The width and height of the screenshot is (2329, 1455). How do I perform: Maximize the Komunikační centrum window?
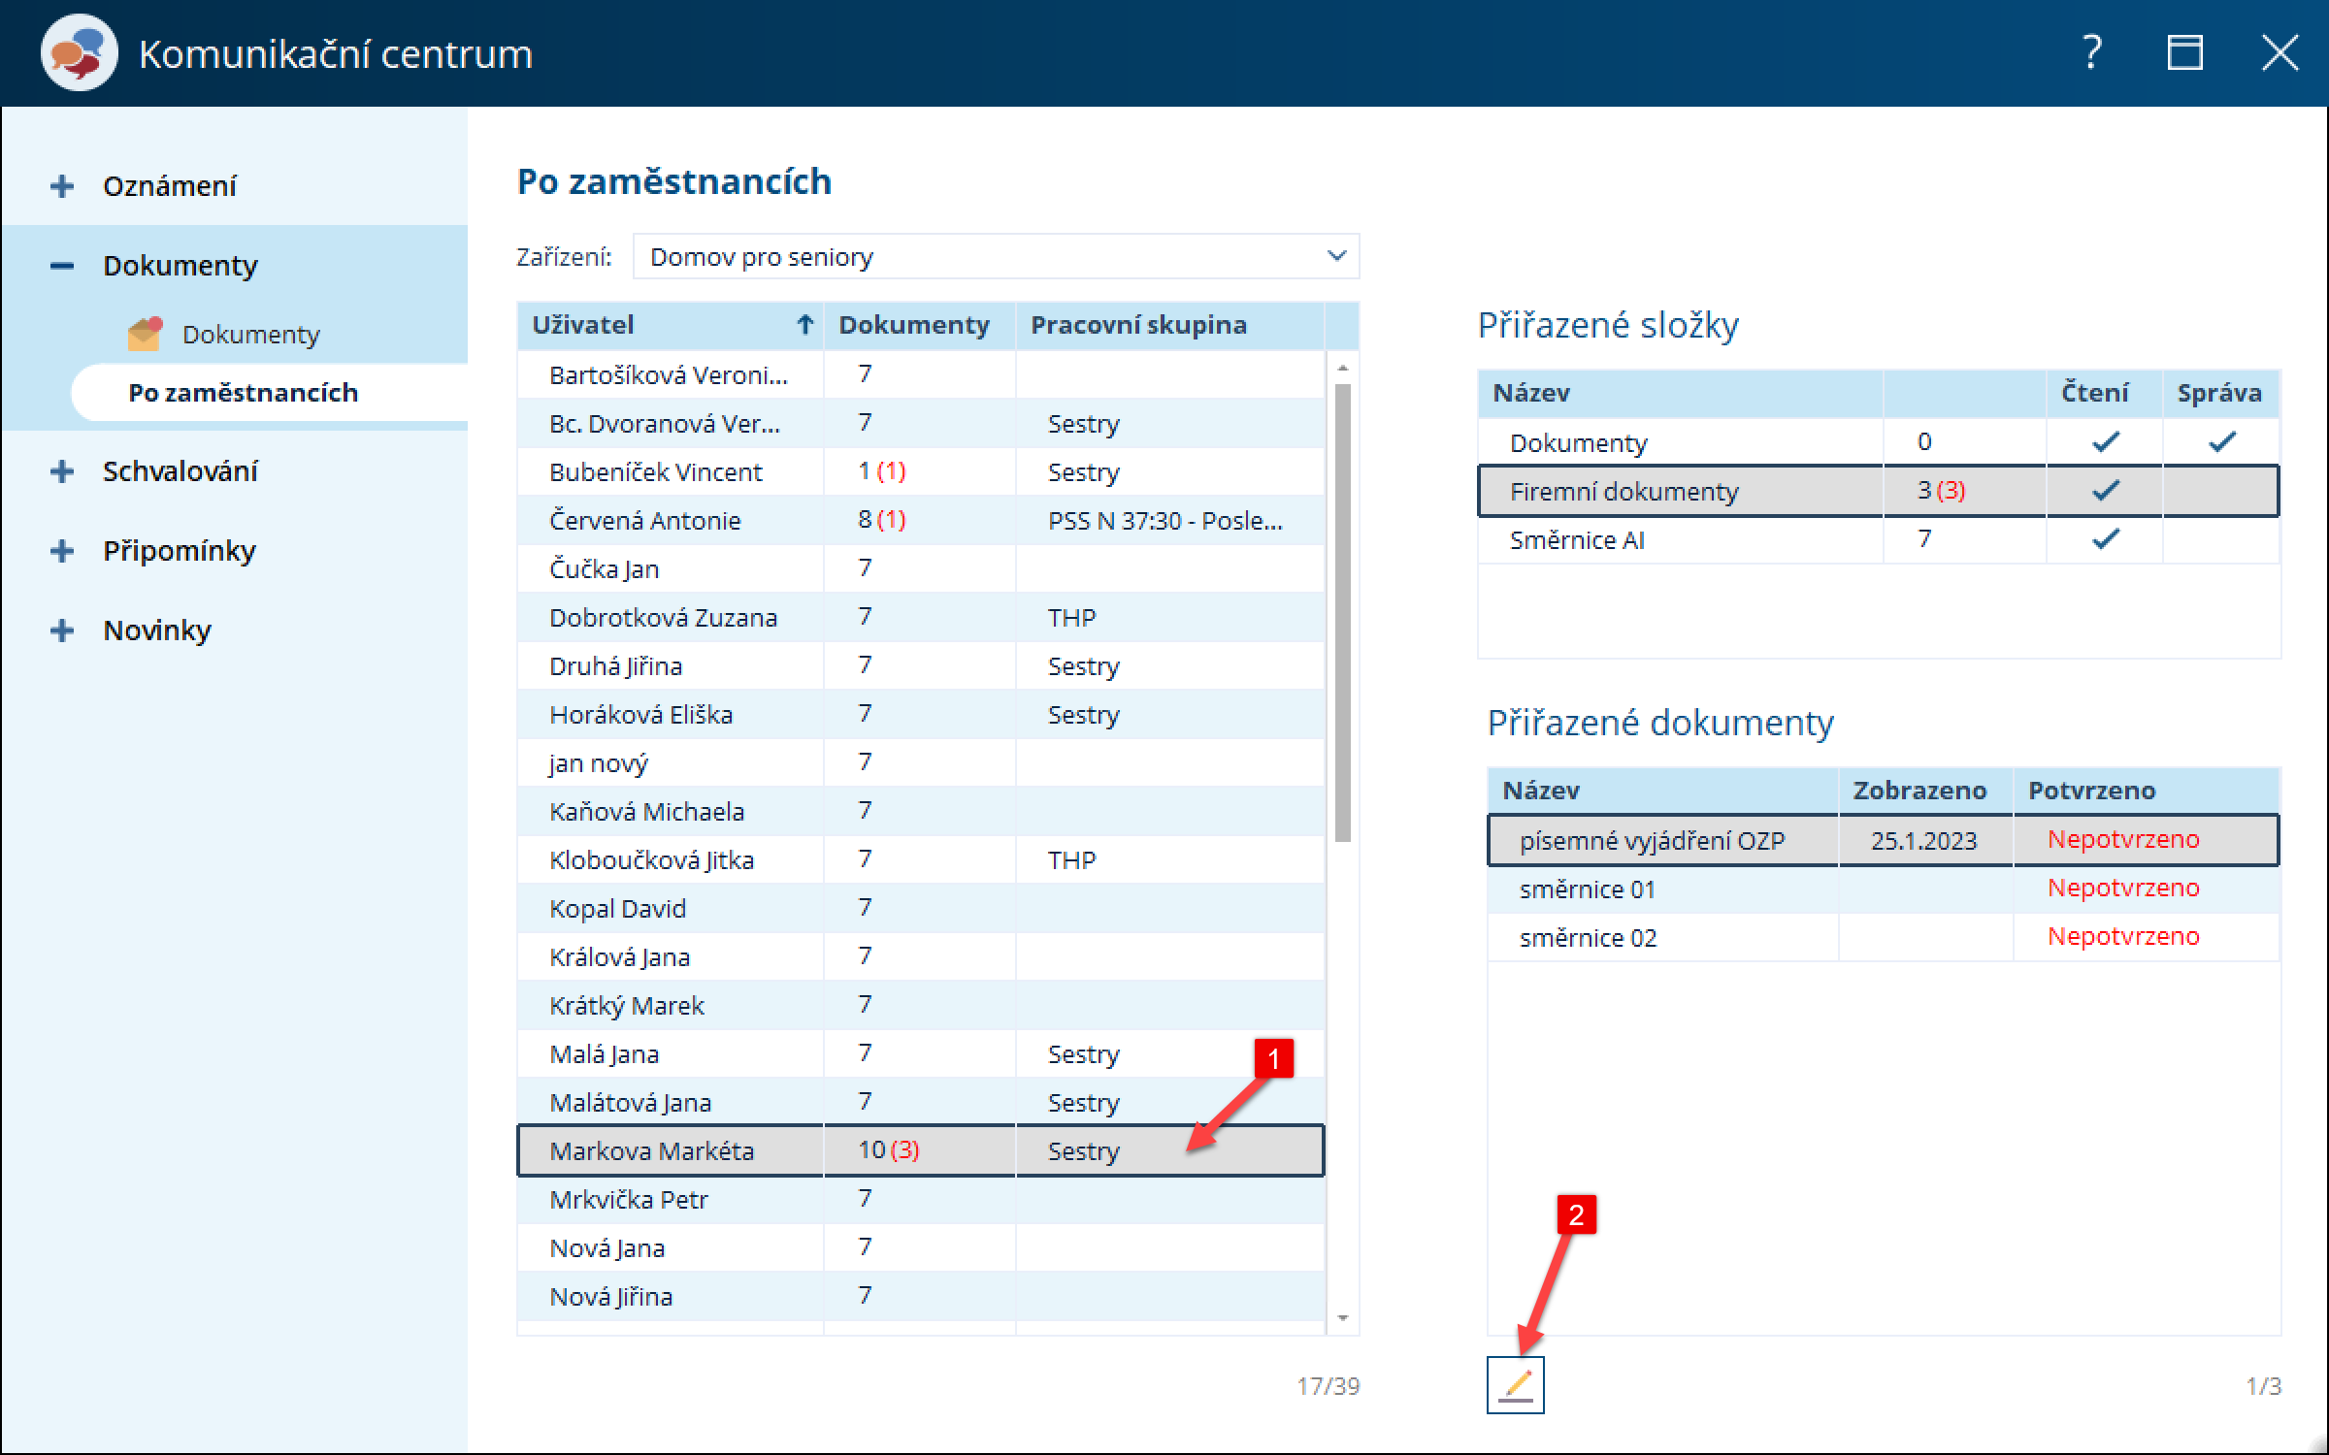point(2184,52)
